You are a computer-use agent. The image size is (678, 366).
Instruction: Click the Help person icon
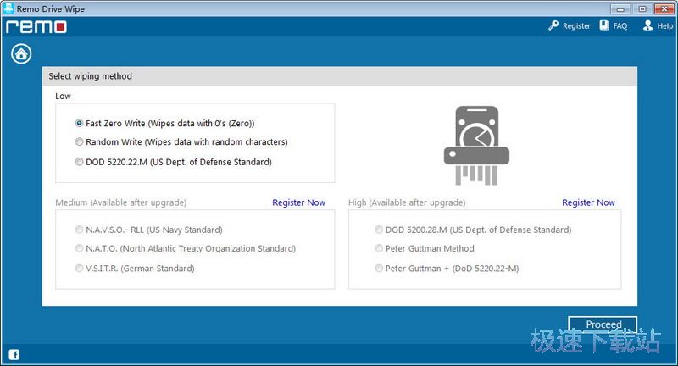pos(647,26)
